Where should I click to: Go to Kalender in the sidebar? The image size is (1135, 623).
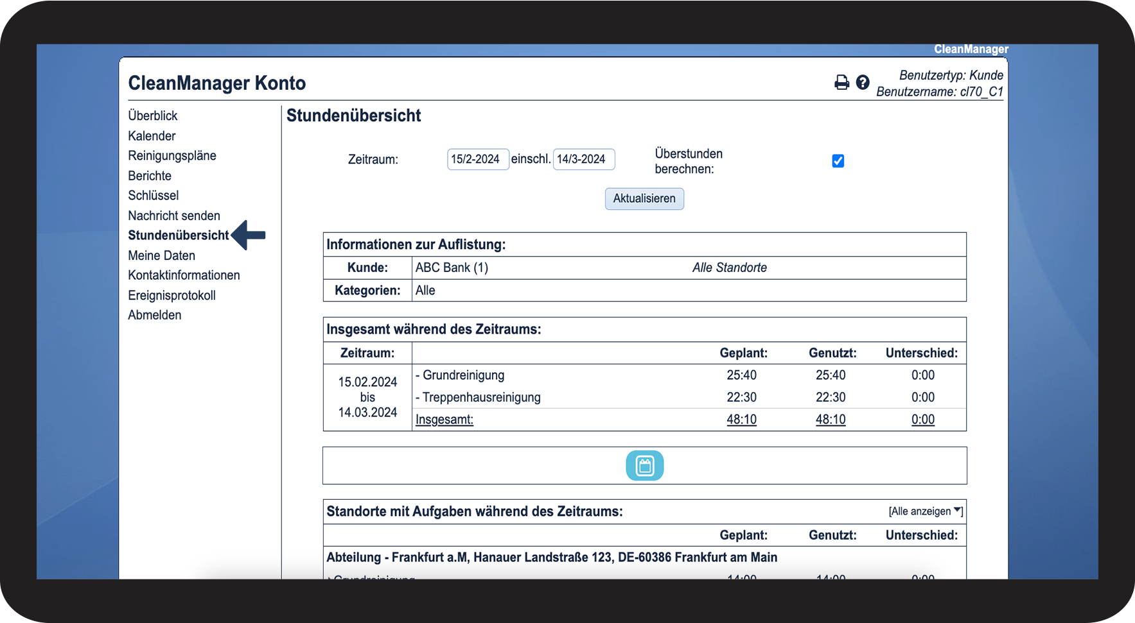152,136
